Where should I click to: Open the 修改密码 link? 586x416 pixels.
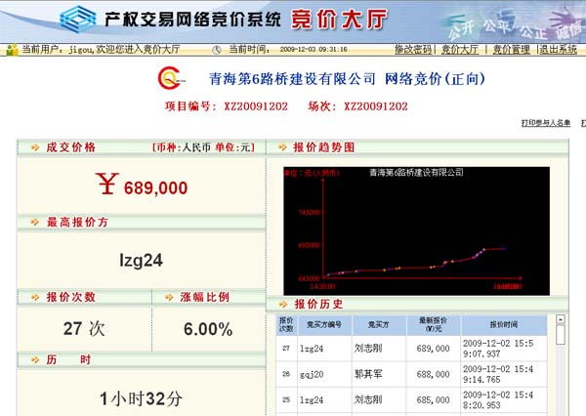coord(412,49)
